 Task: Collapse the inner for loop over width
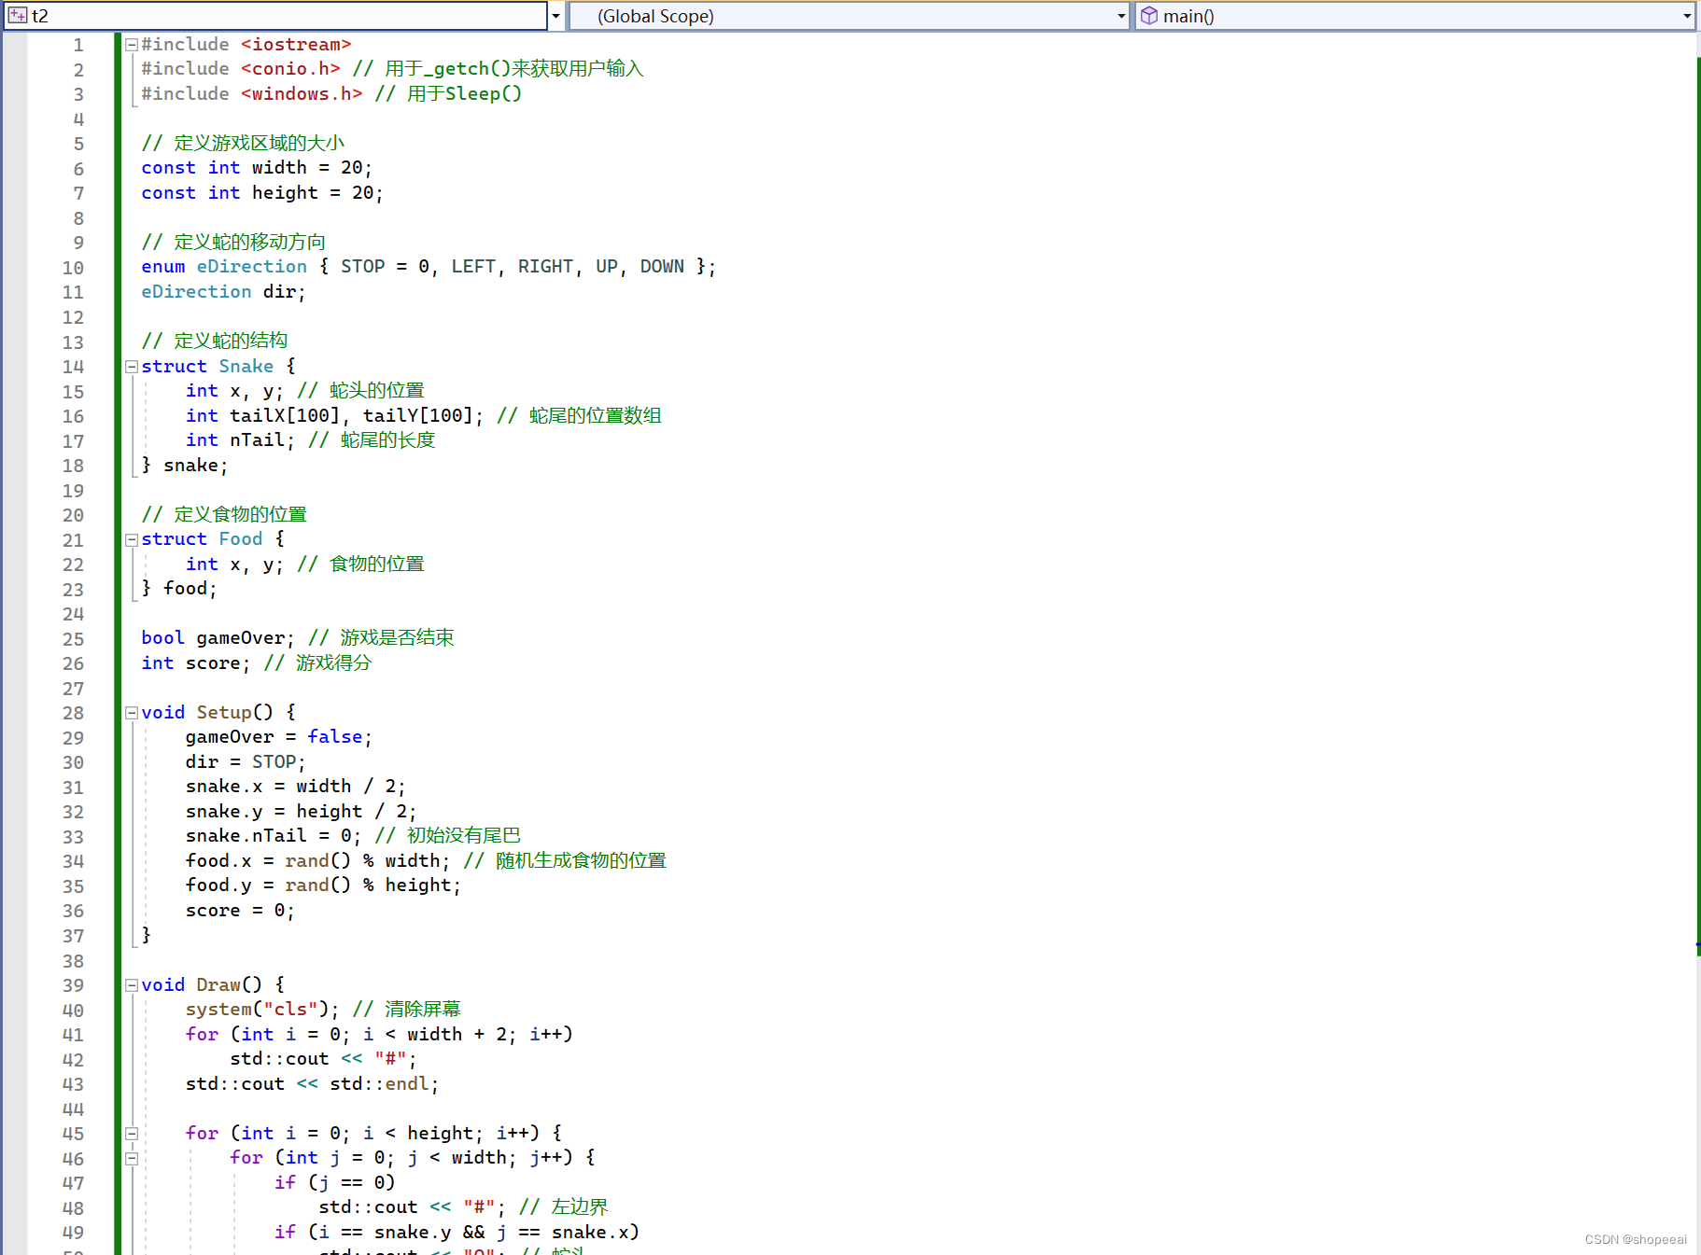click(x=132, y=1158)
